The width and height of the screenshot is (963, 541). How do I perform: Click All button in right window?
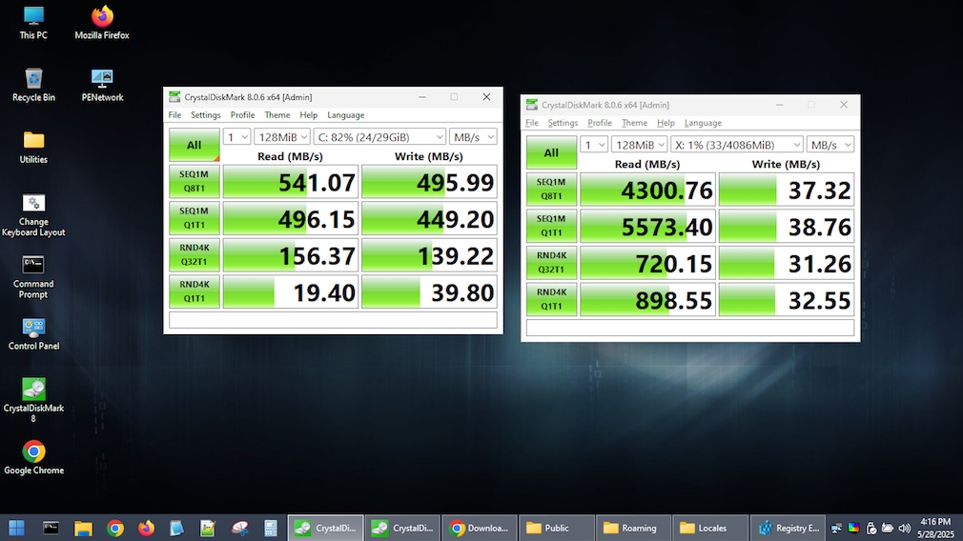click(551, 152)
